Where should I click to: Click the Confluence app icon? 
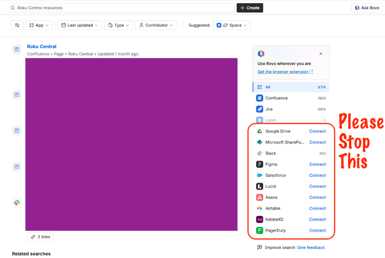[x=259, y=98]
